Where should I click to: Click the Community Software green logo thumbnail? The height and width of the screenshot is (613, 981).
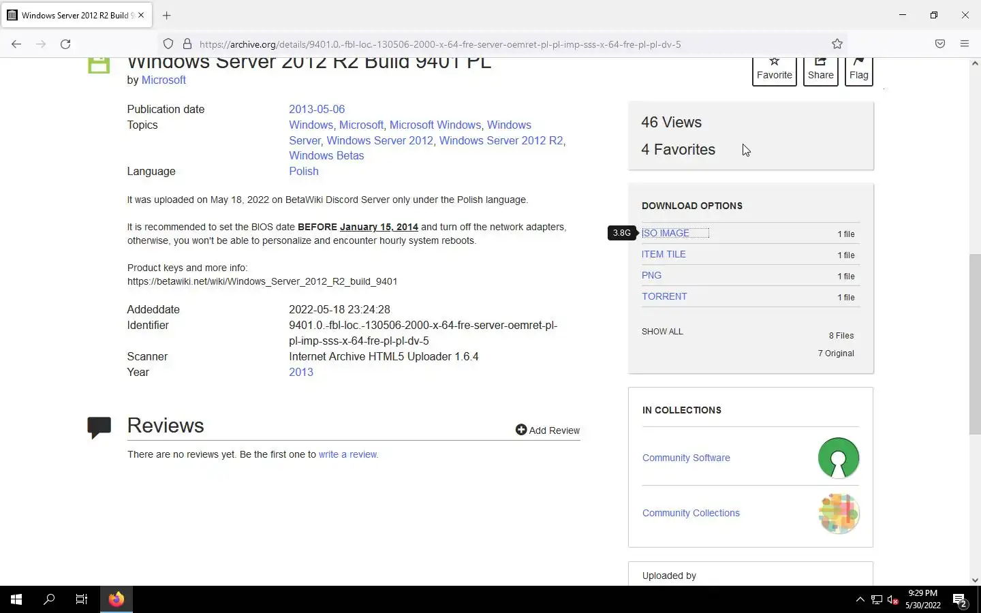[x=839, y=458]
